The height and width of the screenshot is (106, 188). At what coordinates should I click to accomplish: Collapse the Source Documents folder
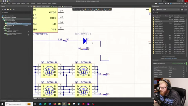(3, 21)
